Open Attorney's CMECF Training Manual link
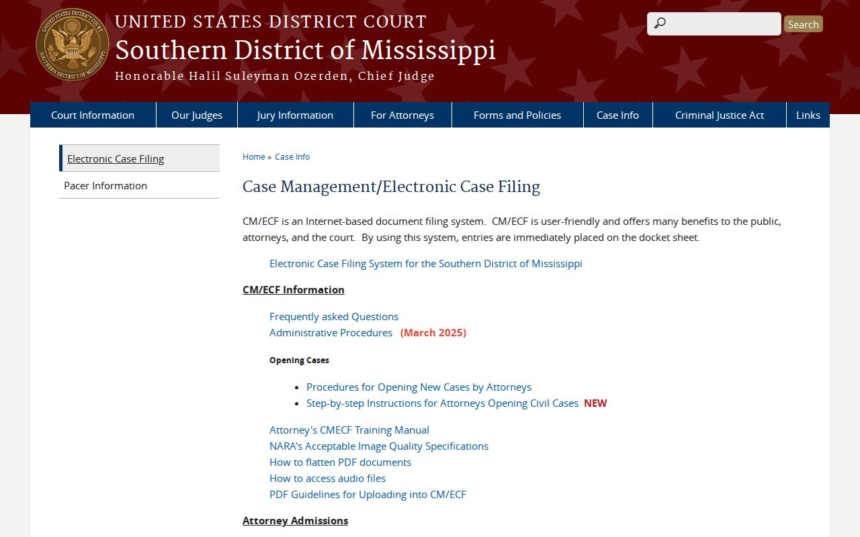 click(x=349, y=430)
